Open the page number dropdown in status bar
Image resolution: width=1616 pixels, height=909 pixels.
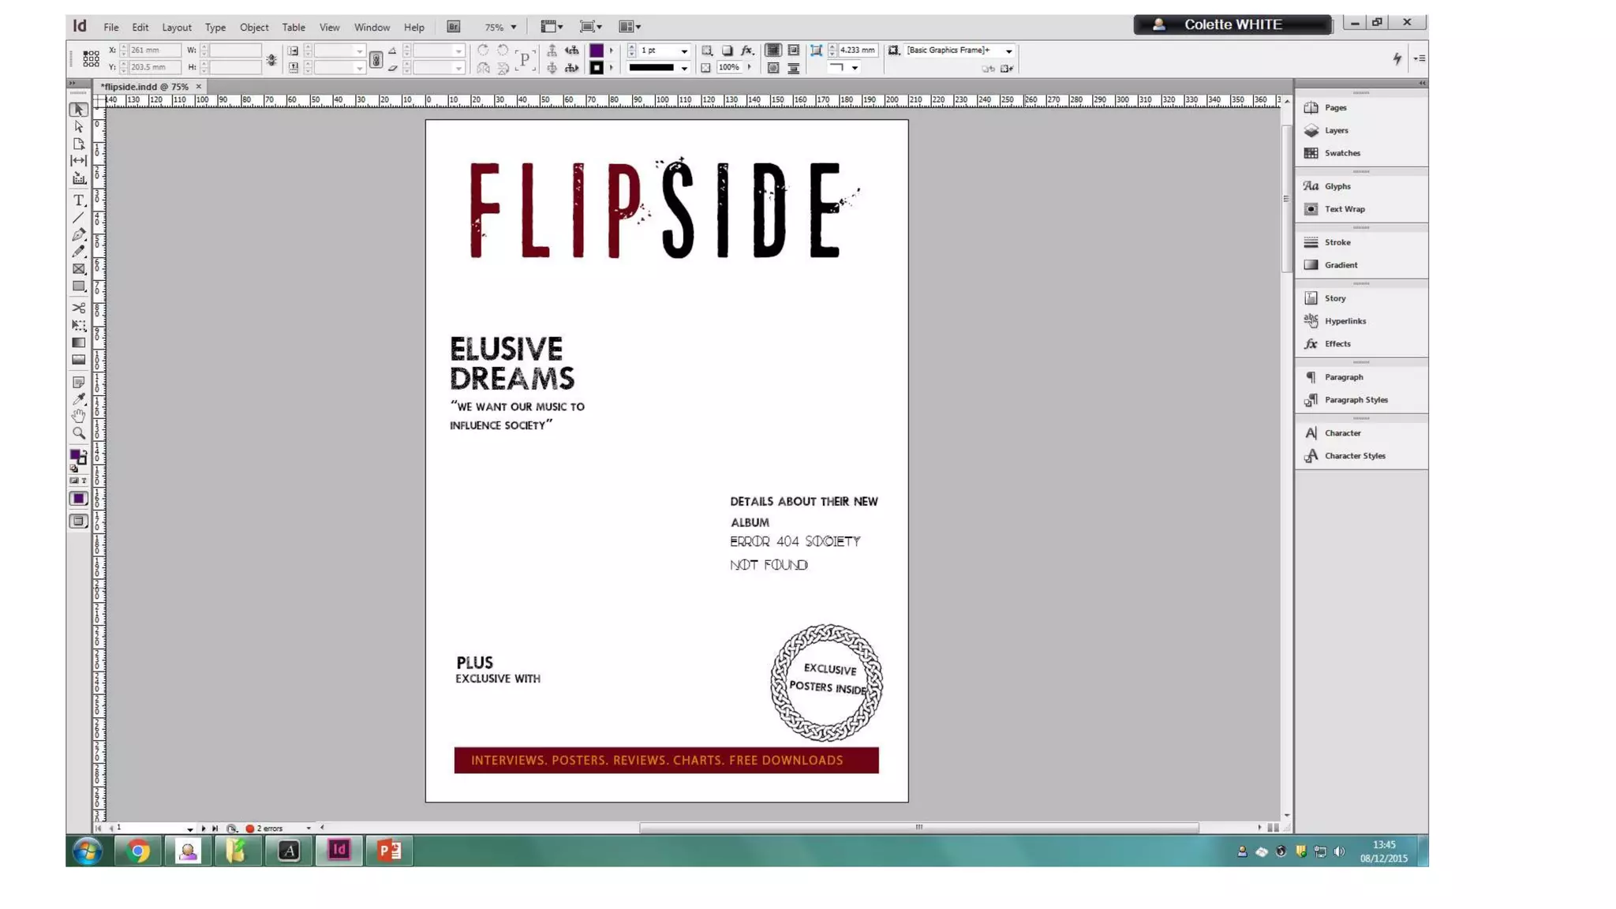(190, 829)
